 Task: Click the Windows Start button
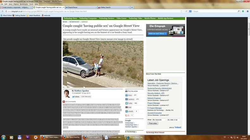pyautogui.click(x=3, y=137)
